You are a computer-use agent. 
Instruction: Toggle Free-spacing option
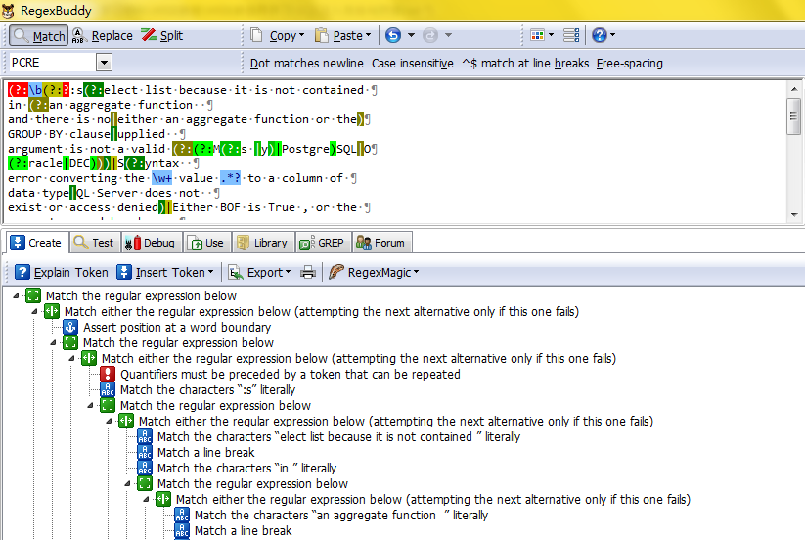629,64
